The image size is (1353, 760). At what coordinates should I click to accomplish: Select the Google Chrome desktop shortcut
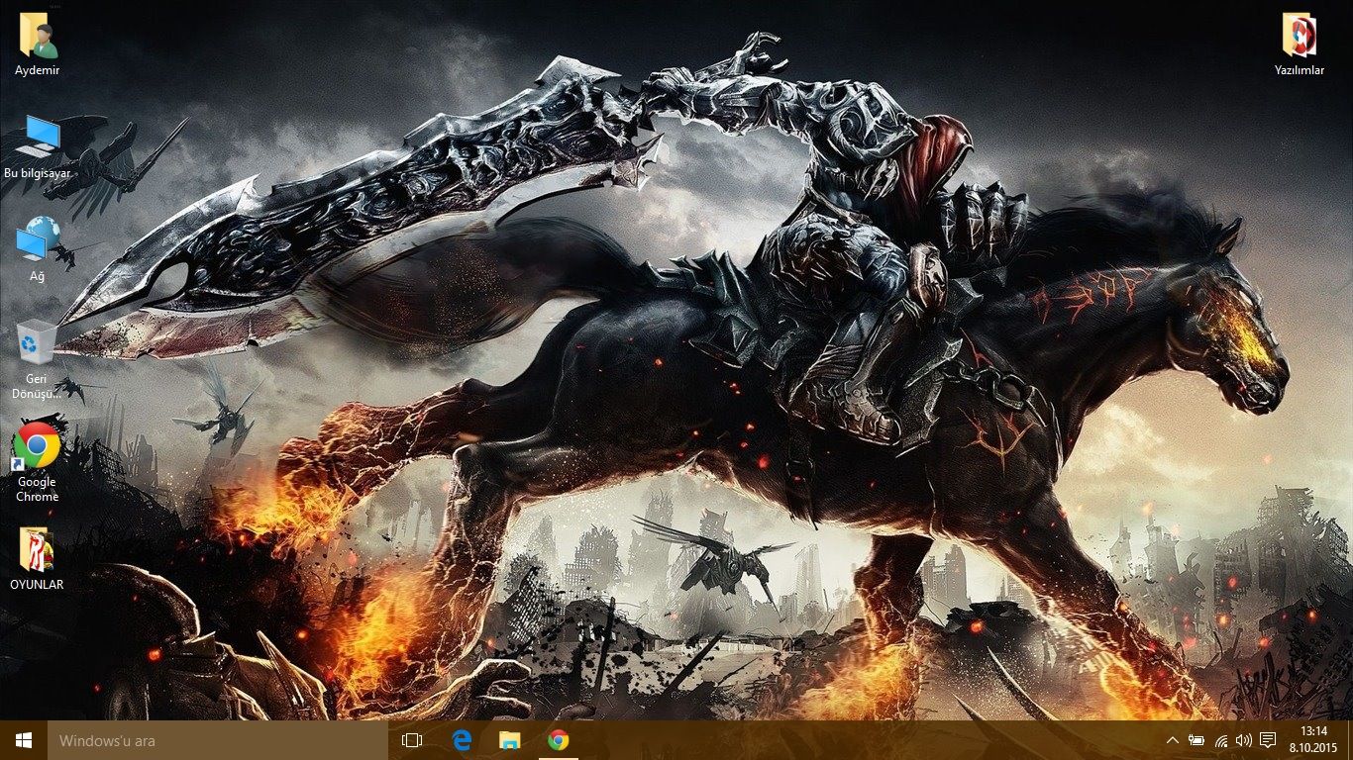[x=38, y=463]
